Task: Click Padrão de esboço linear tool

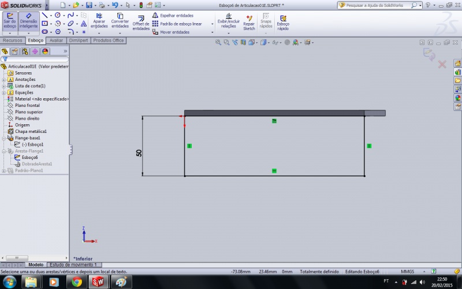Action: point(177,24)
